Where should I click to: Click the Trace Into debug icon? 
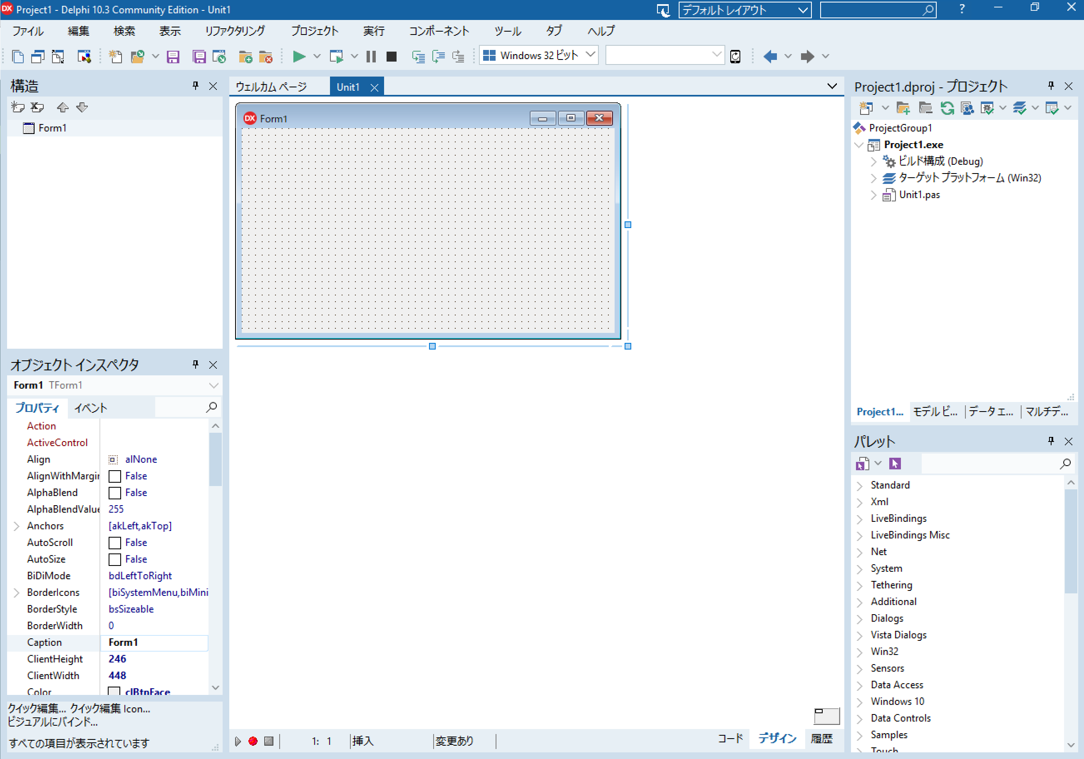pos(418,57)
